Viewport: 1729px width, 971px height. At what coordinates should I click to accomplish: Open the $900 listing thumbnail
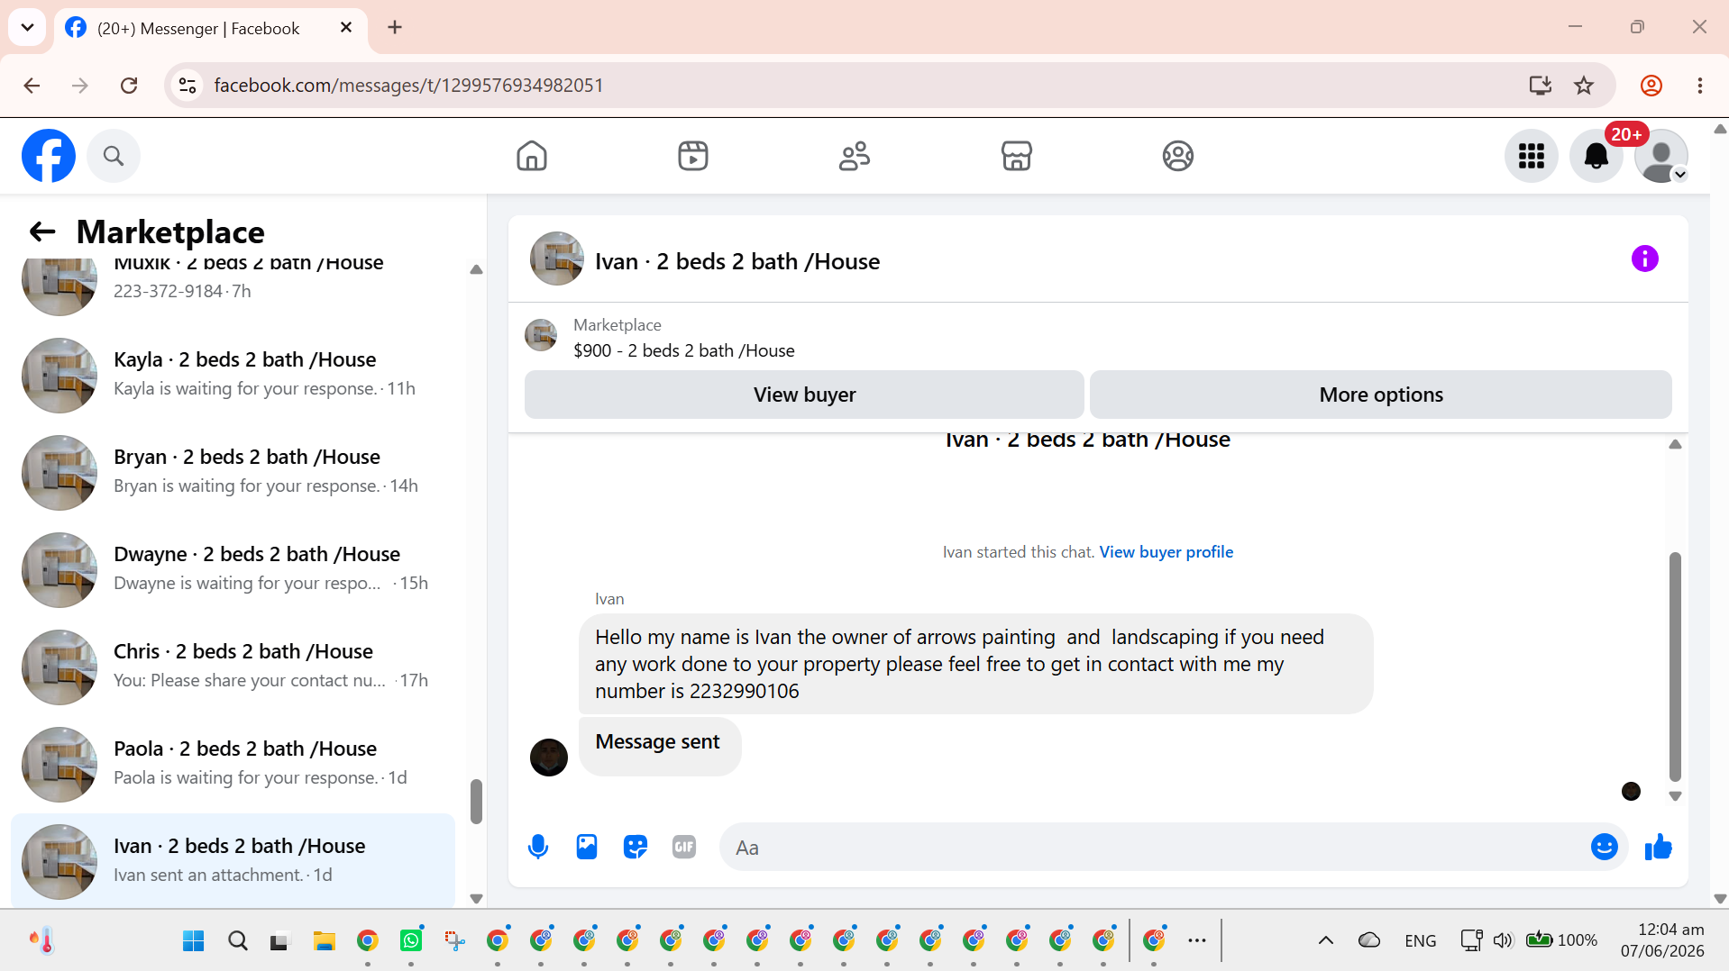click(x=541, y=335)
